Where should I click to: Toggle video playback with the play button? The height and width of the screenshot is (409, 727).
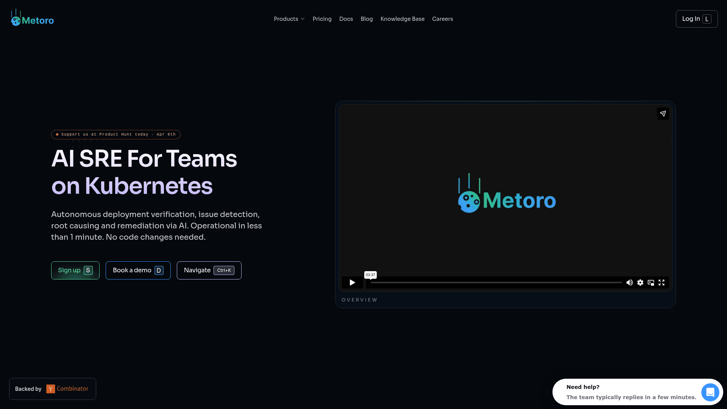pyautogui.click(x=352, y=282)
